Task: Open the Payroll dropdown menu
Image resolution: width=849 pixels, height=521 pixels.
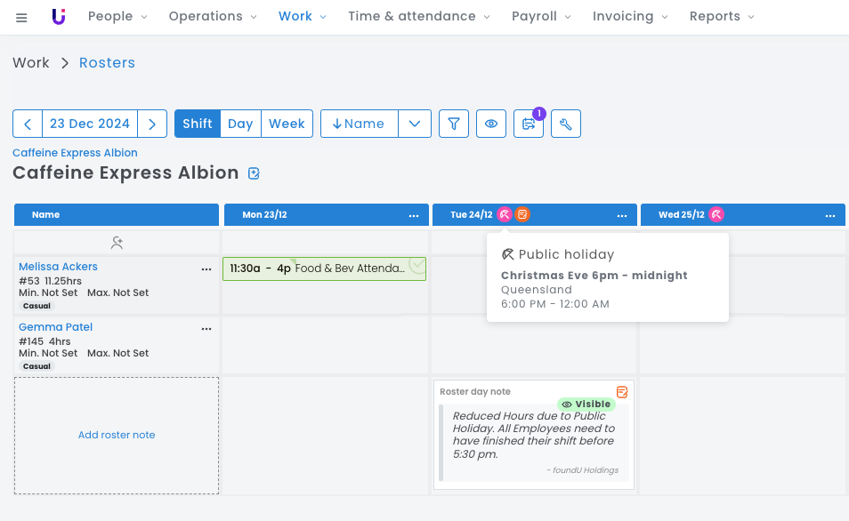Action: [x=541, y=16]
